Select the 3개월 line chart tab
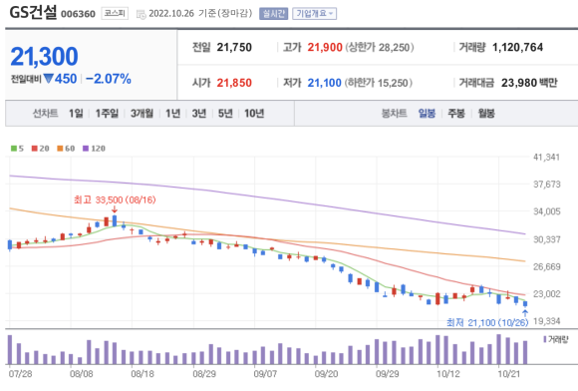Viewport: 578px width, 391px height. (x=142, y=114)
